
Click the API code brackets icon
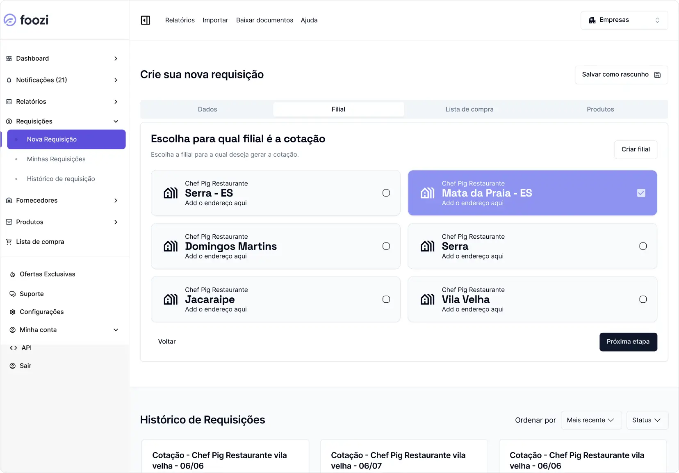click(14, 348)
